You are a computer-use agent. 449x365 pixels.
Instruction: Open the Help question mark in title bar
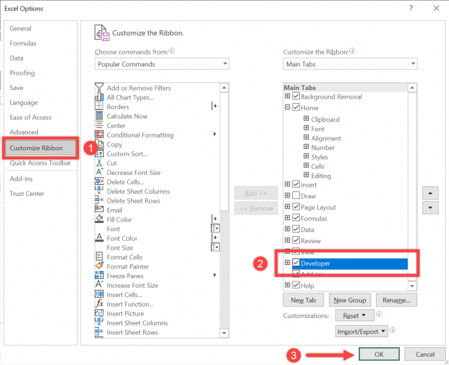tap(411, 8)
